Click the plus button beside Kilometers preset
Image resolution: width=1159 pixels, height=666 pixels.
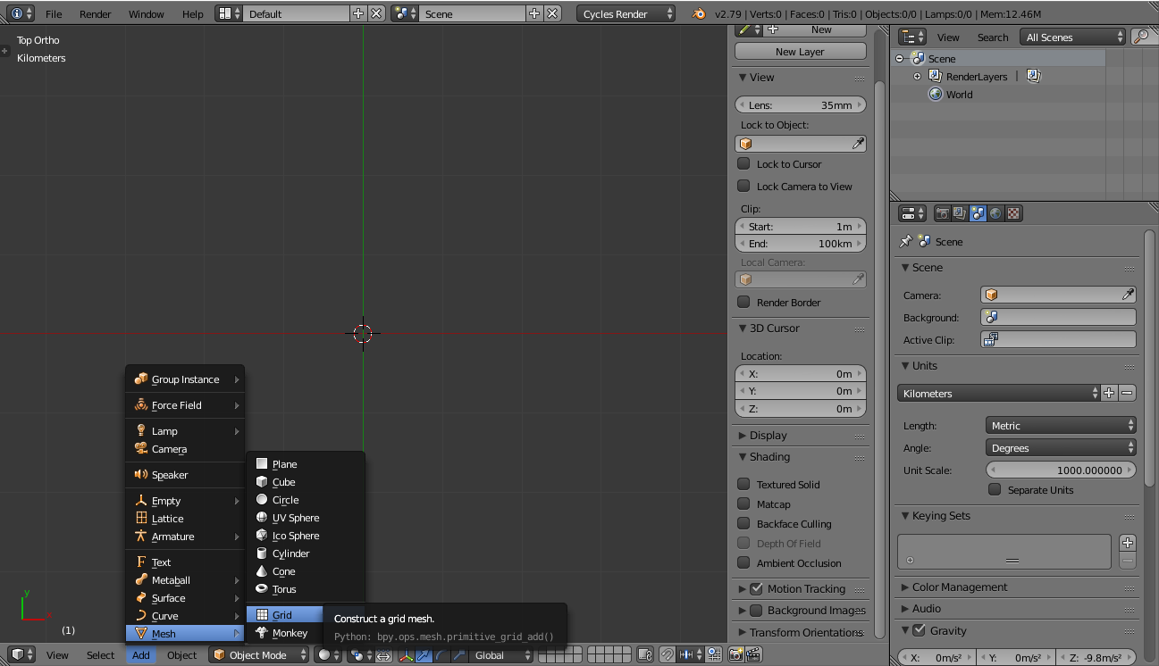click(x=1110, y=393)
